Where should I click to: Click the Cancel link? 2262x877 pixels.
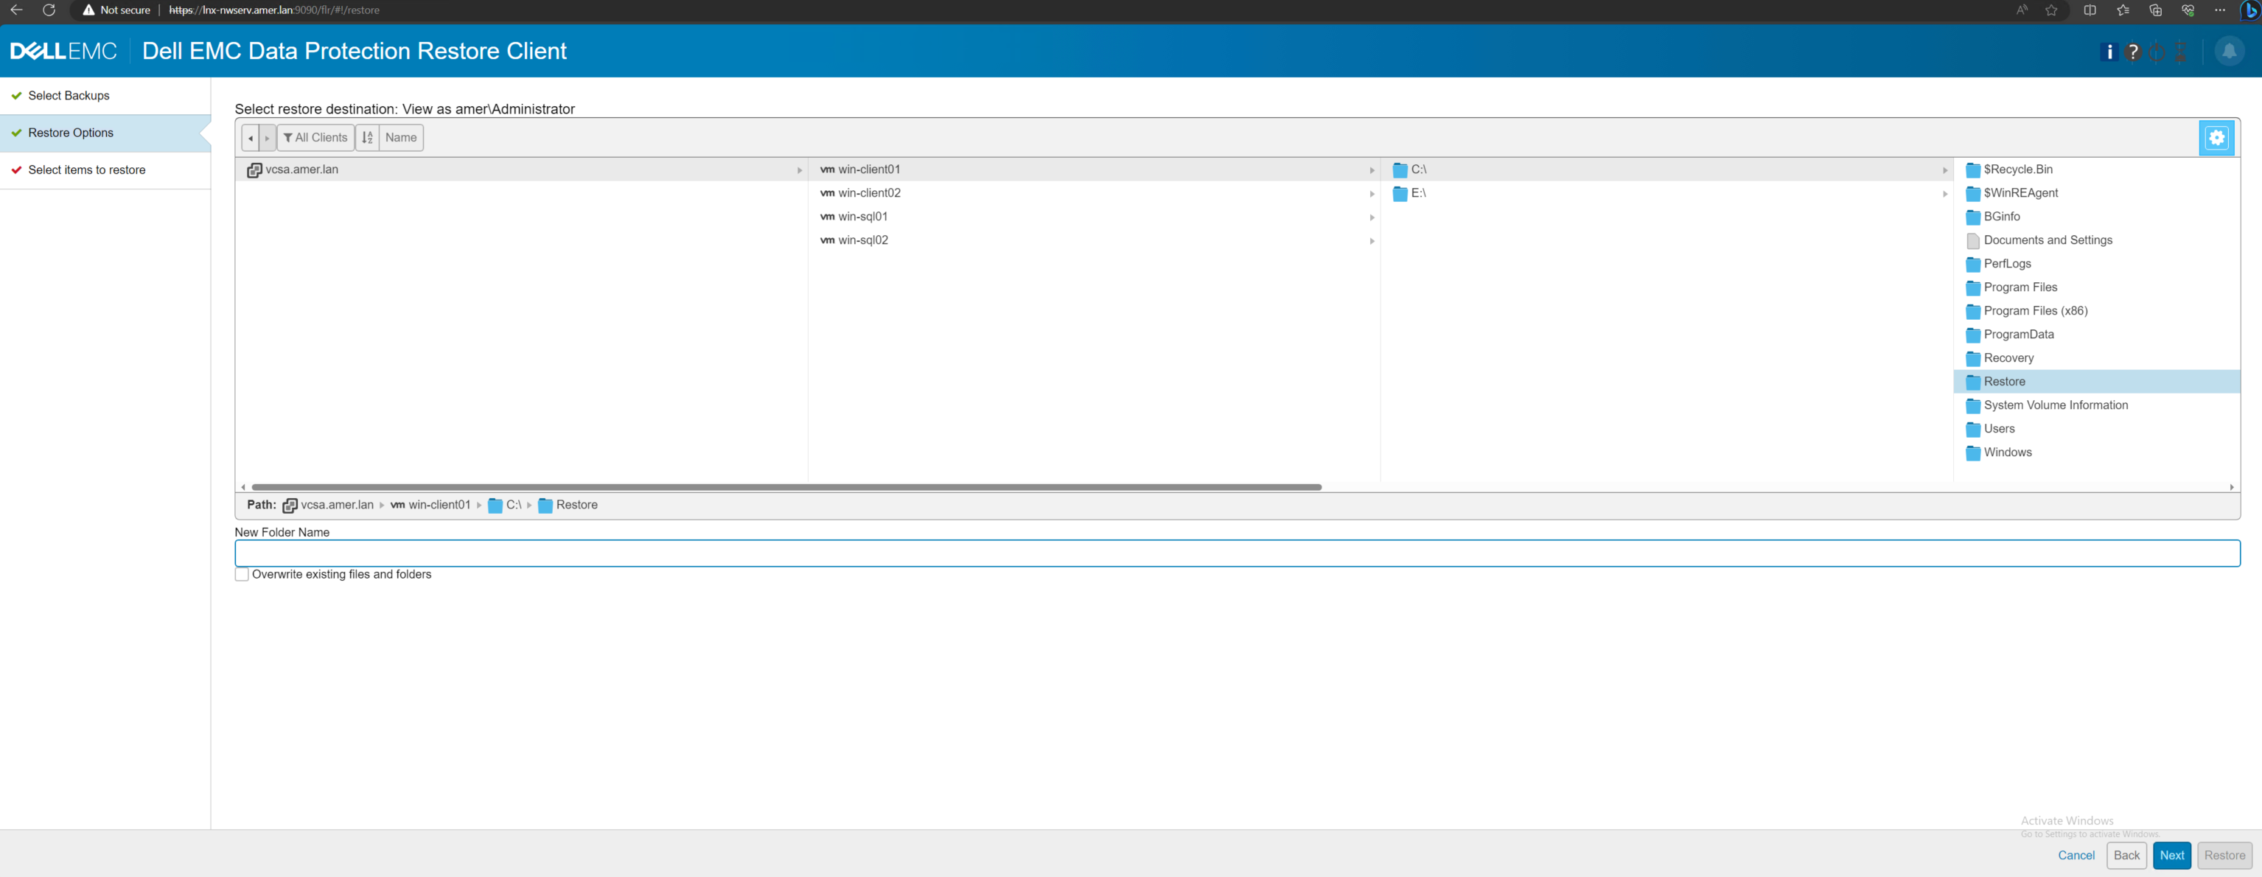(x=2076, y=855)
